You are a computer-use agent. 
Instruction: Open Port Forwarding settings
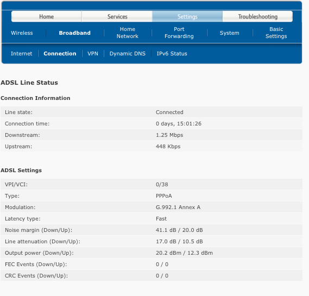tap(179, 33)
